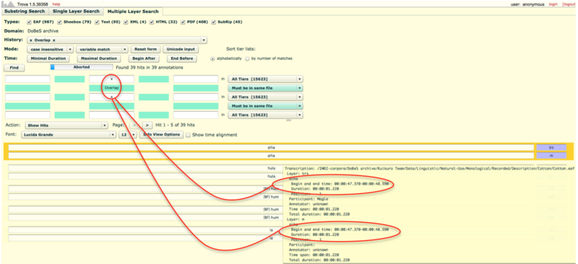Click the Begin After button

click(144, 58)
